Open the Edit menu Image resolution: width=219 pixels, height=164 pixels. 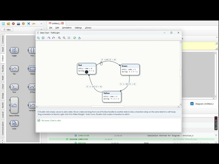tap(57, 28)
